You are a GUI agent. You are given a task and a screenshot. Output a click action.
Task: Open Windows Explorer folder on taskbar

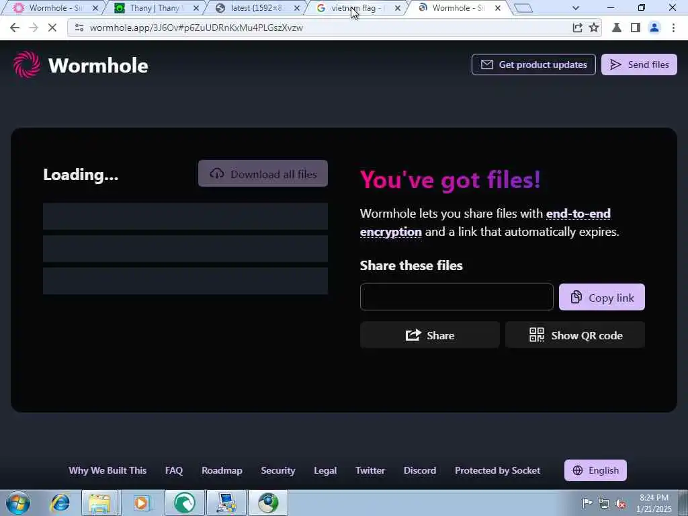pyautogui.click(x=100, y=503)
